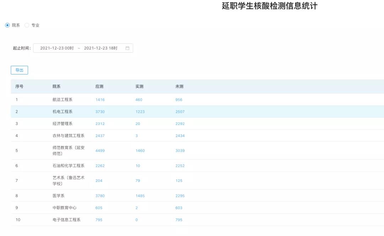Open 应测 value 2437 for 农林与建筑工程系
The width and height of the screenshot is (384, 236).
100,136
